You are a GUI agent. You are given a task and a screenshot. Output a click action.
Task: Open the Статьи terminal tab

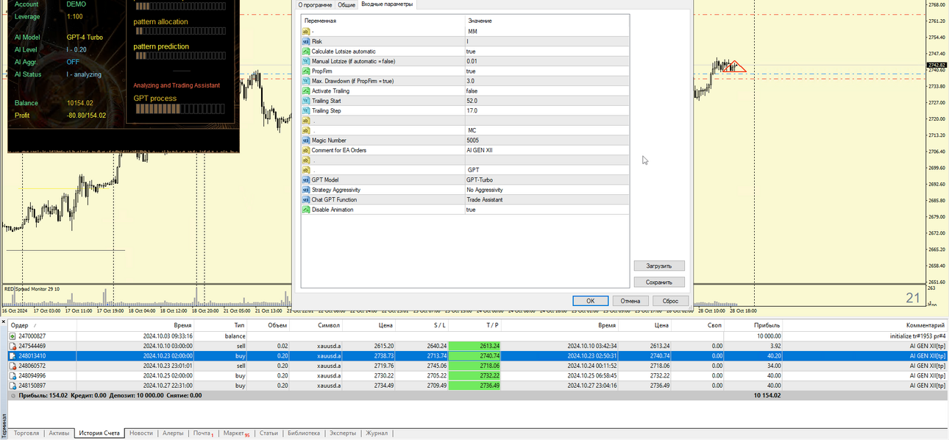pyautogui.click(x=269, y=433)
